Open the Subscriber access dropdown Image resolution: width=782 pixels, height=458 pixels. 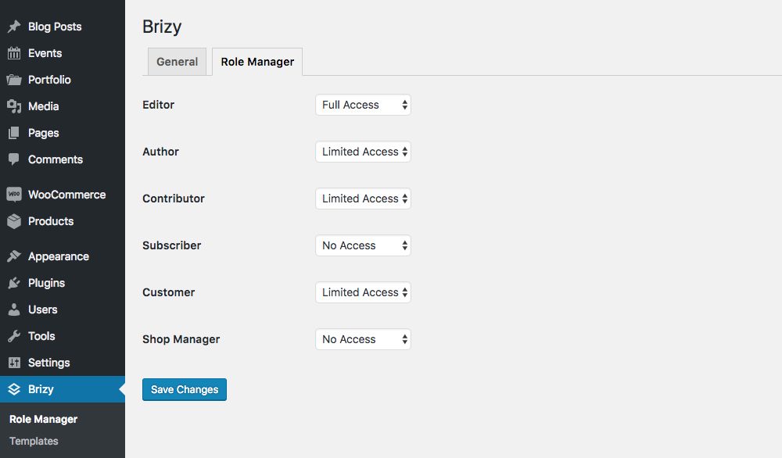click(x=363, y=245)
